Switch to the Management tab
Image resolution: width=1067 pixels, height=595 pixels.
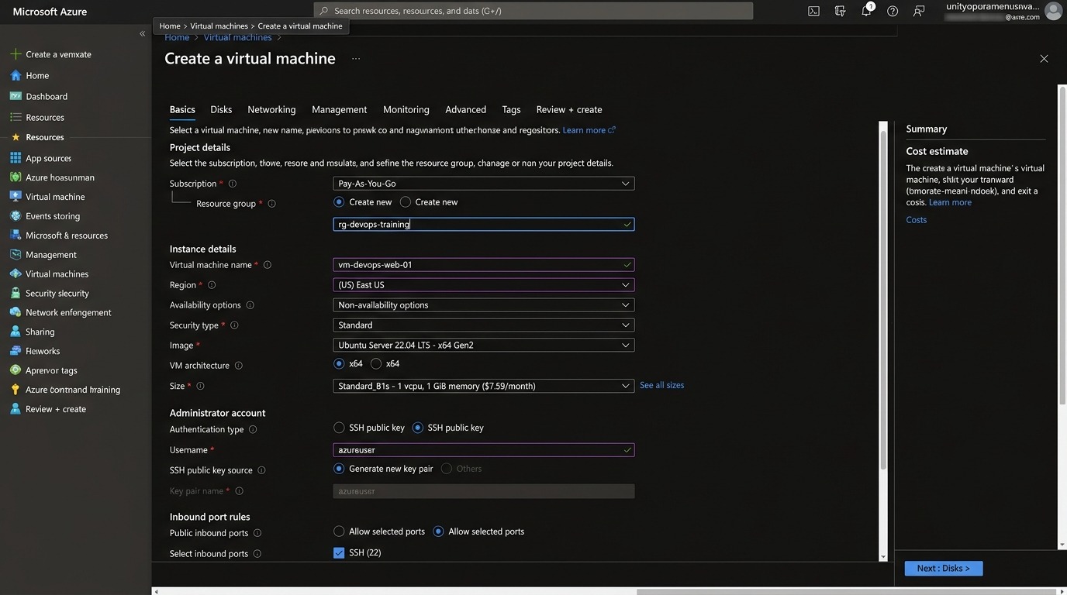pyautogui.click(x=340, y=109)
